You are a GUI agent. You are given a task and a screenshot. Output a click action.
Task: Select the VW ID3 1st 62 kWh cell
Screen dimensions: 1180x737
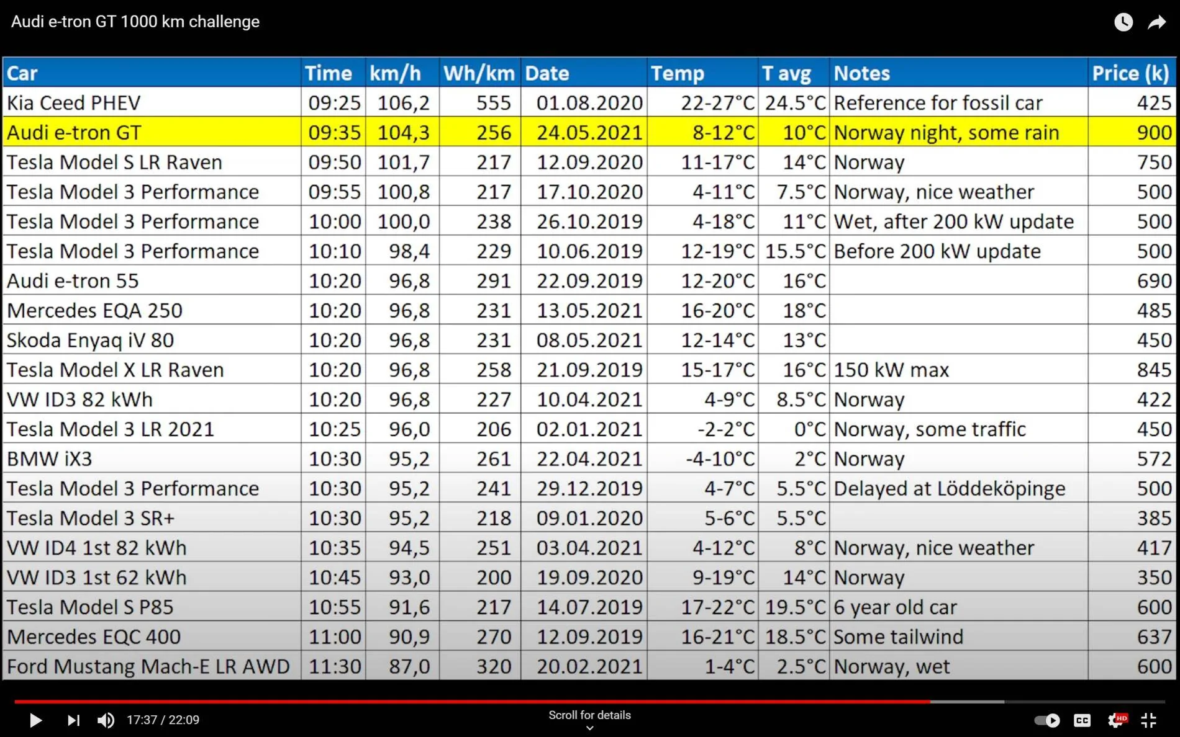pos(152,577)
